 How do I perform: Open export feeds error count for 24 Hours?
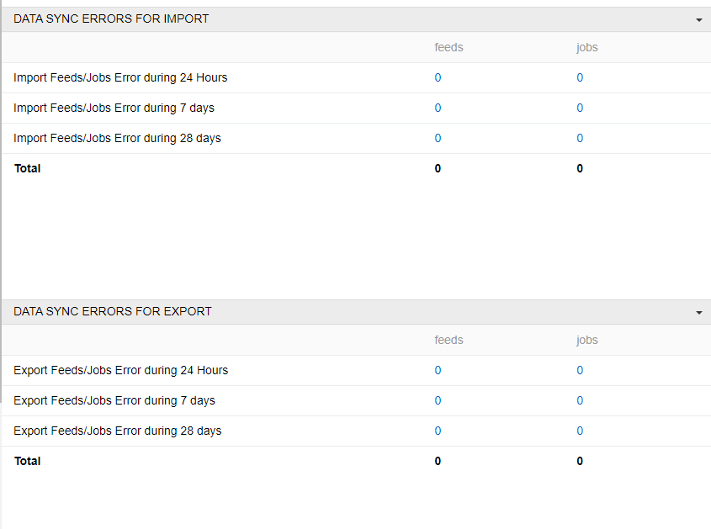[x=438, y=370]
